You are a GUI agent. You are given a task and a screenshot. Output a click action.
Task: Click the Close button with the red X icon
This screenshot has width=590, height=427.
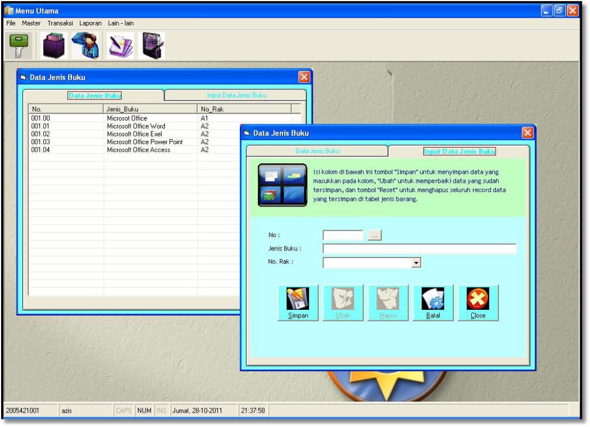click(478, 303)
